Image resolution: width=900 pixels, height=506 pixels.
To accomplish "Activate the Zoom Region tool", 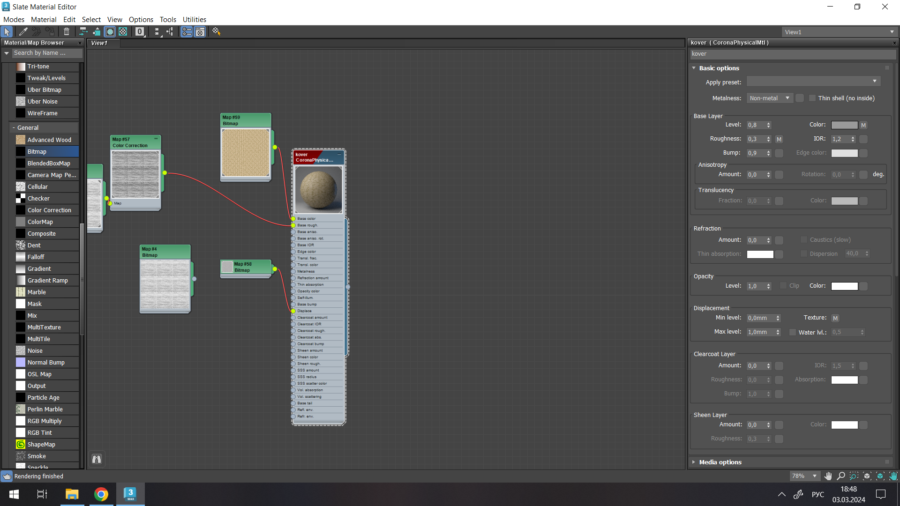I will [x=854, y=476].
